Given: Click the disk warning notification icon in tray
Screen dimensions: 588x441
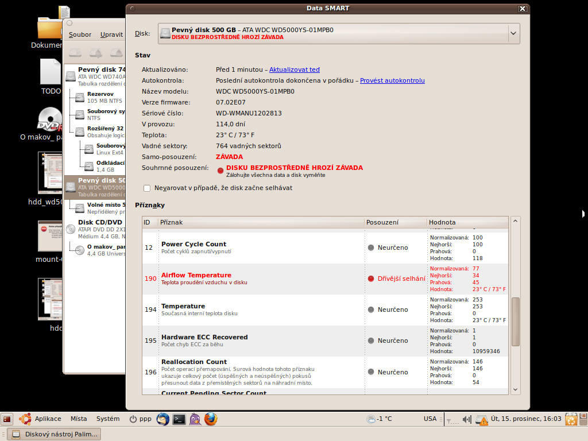Looking at the screenshot, I should pyautogui.click(x=482, y=419).
